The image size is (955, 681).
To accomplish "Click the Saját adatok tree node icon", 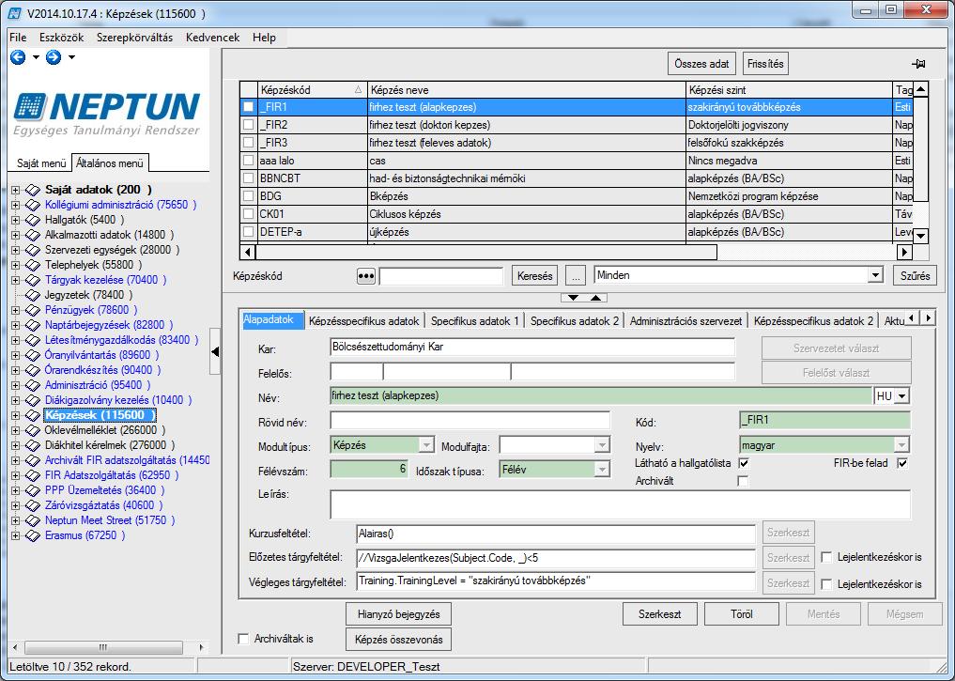I will [x=32, y=190].
